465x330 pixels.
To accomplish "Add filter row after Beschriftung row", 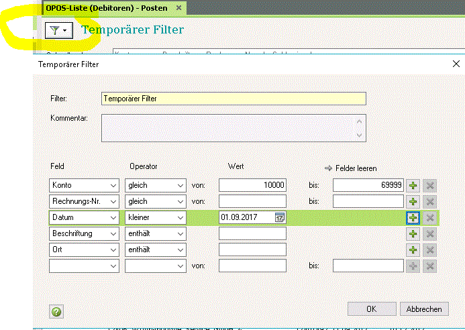I will click(413, 233).
